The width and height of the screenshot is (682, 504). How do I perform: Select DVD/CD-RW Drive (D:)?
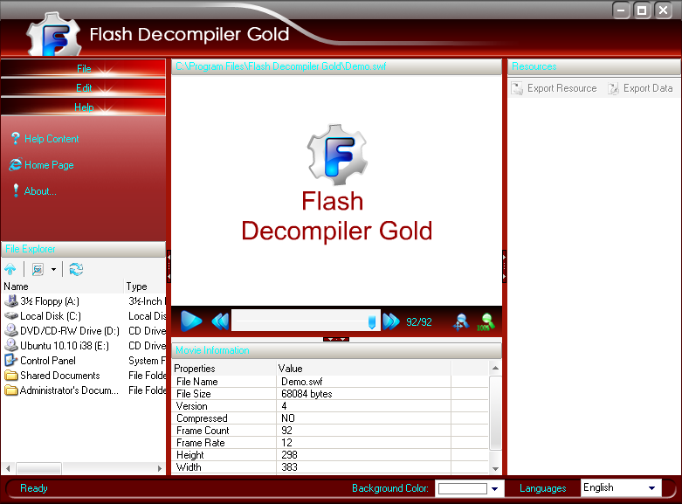[x=70, y=331]
